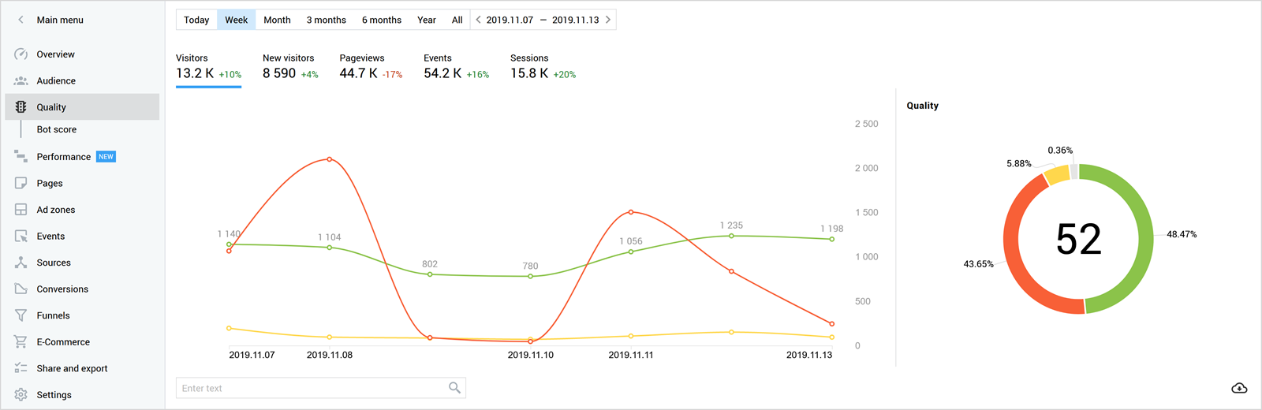Select the Today time range

point(196,20)
